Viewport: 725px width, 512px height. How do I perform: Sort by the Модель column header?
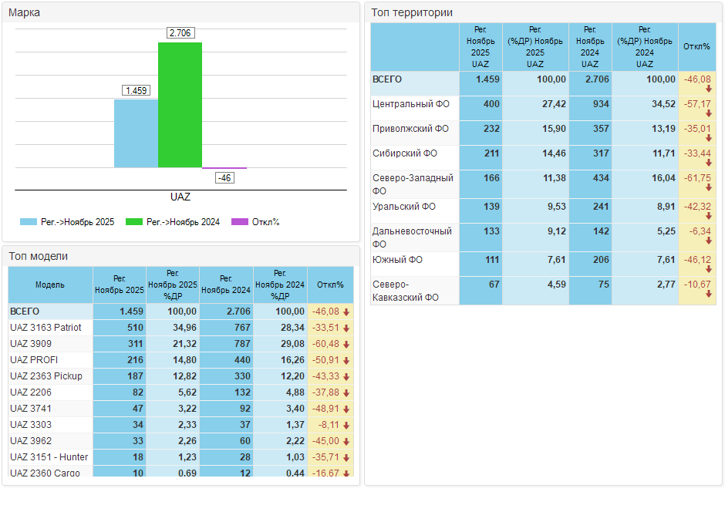tap(50, 285)
